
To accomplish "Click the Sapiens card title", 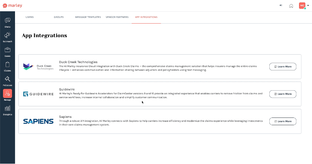I will (65, 117).
